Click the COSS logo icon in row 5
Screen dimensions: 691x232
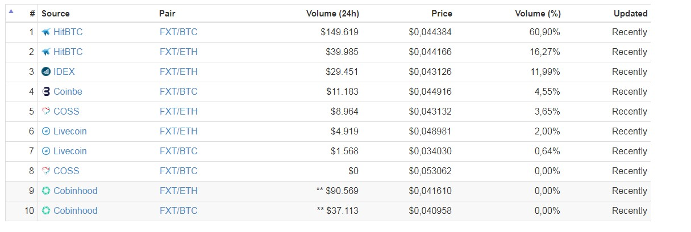click(x=46, y=112)
